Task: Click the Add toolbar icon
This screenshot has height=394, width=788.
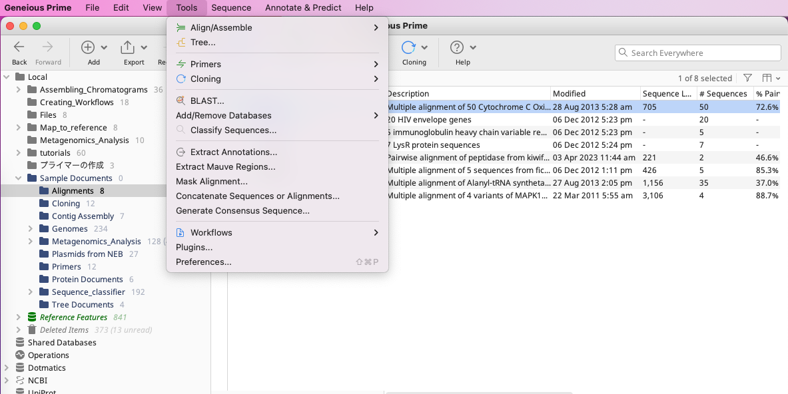Action: 88,47
